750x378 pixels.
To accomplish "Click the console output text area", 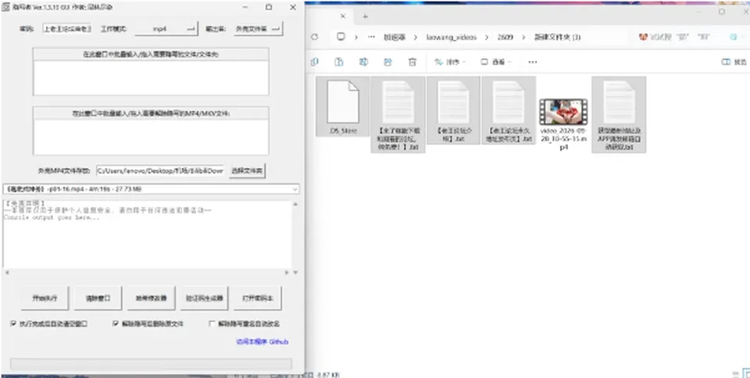I will (x=148, y=234).
